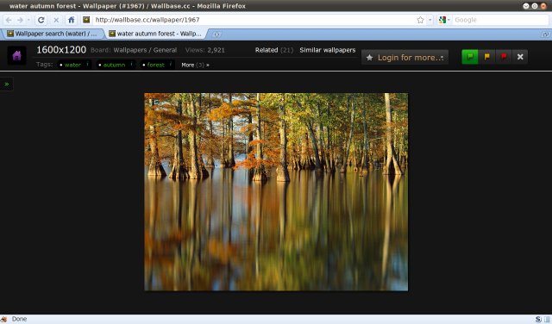
Task: Switch to the Wallpaper search (water) tab
Action: 52,34
